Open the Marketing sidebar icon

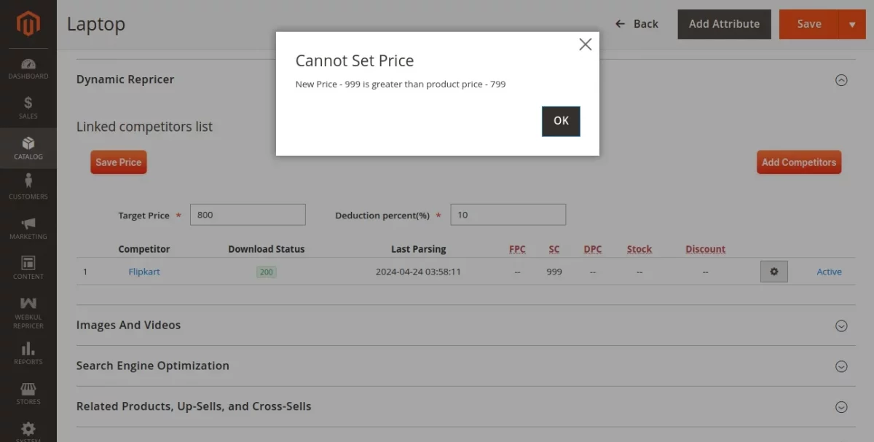click(28, 226)
